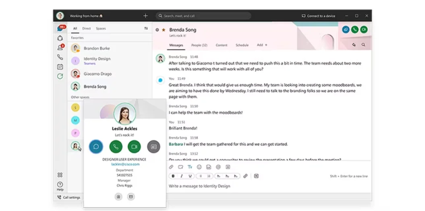Open Help in the sidebar

(60, 186)
